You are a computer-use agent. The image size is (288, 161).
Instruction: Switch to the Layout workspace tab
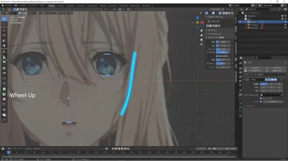51,6
